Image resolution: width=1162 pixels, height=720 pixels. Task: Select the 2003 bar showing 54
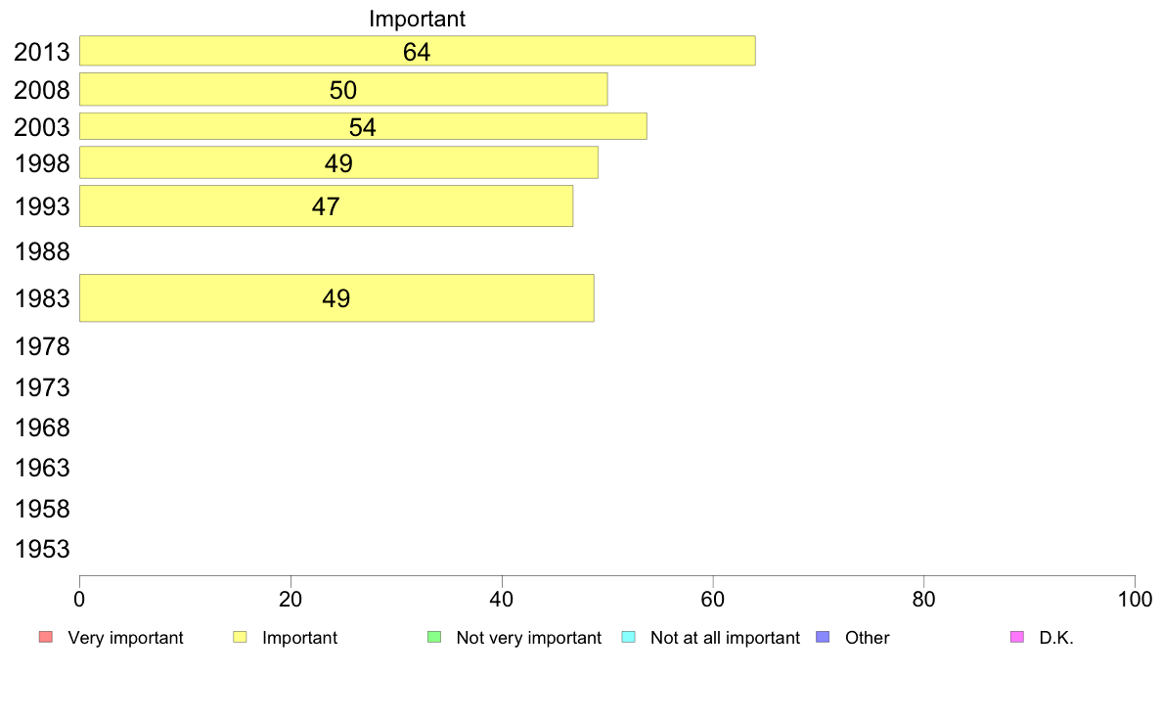363,126
